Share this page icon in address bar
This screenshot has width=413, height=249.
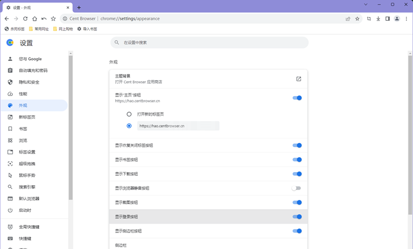[x=348, y=19]
